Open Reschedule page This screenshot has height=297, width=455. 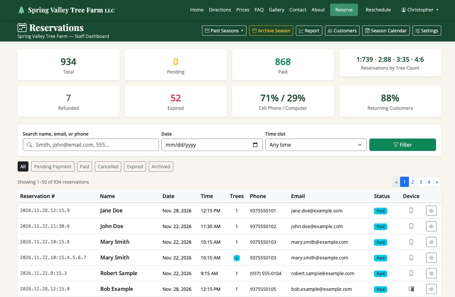point(378,10)
